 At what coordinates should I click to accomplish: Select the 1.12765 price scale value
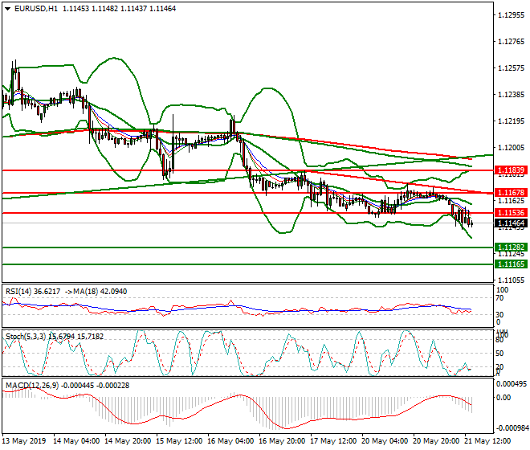pos(512,42)
